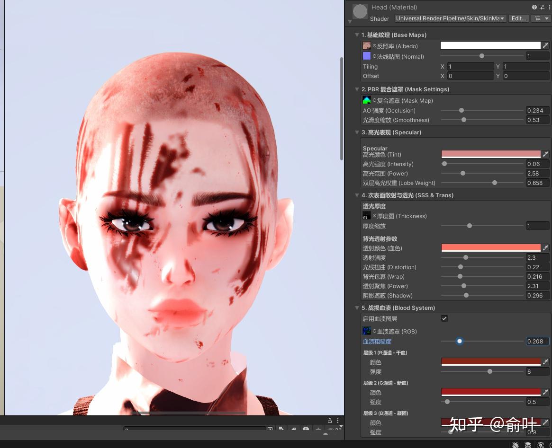Collapse the SSS & Trans section

click(357, 195)
